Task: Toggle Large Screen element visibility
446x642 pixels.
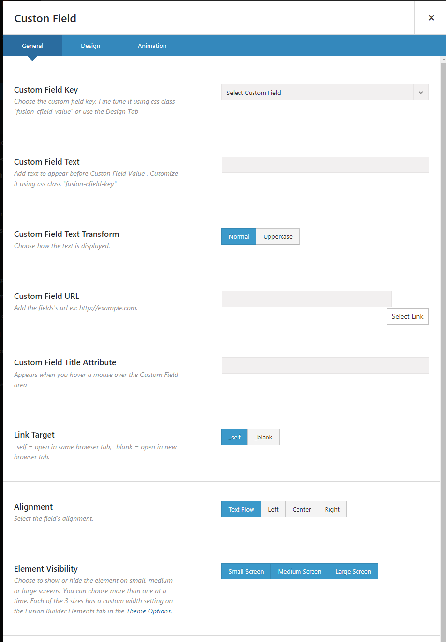Action: coord(353,571)
